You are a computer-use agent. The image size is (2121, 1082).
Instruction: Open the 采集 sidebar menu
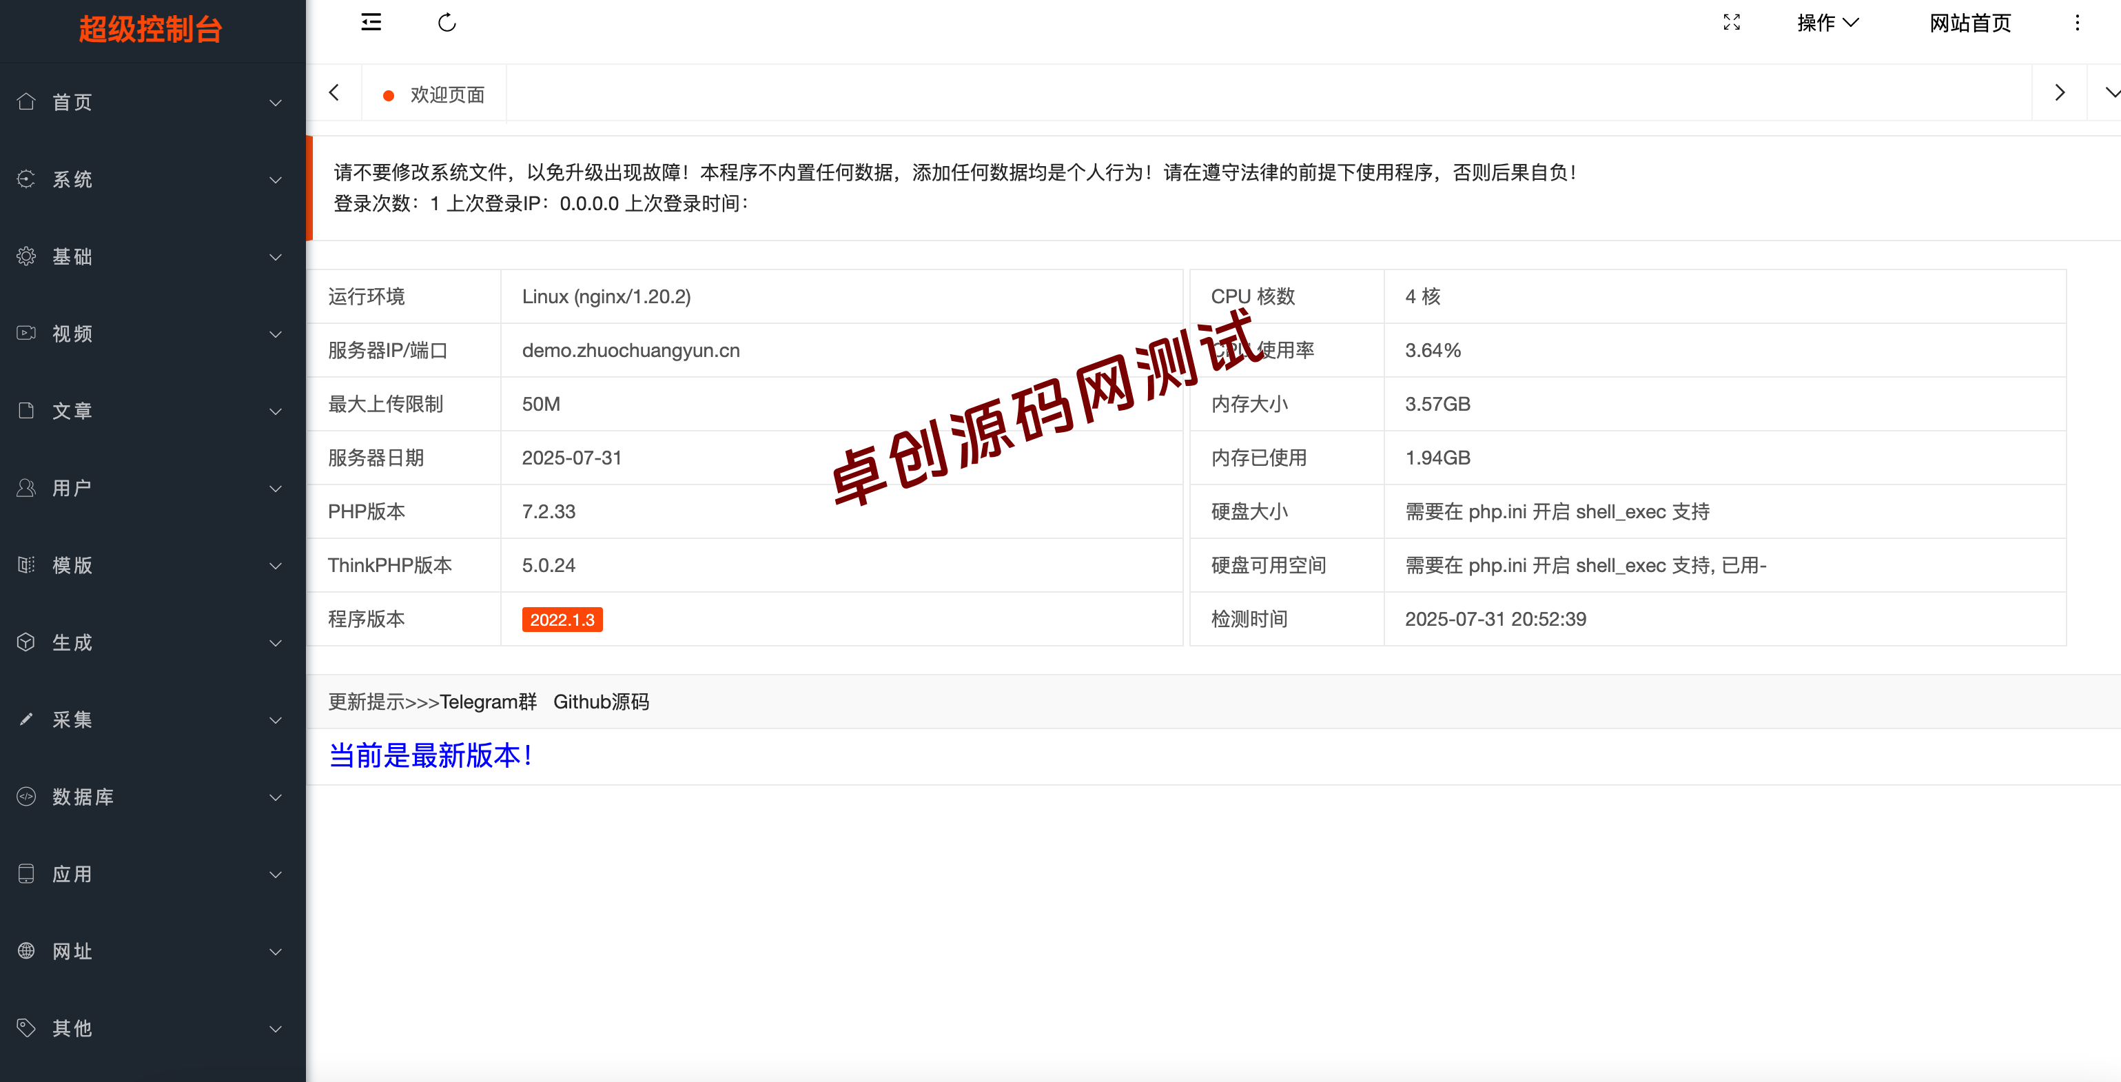pos(152,719)
